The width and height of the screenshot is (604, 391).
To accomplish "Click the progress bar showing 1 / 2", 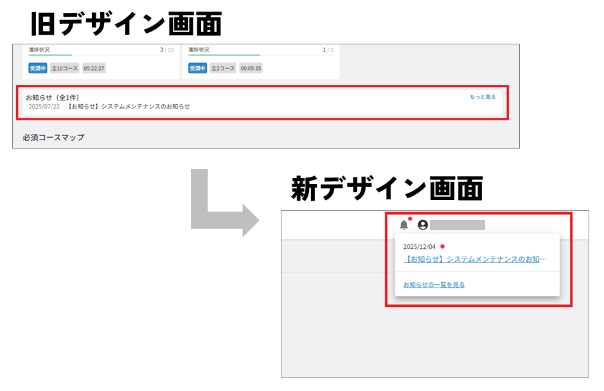I will click(261, 55).
